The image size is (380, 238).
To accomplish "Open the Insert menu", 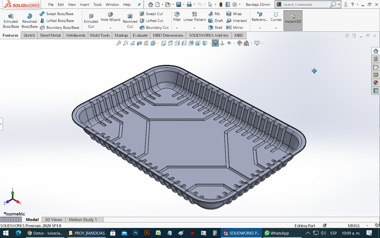I will point(84,4).
